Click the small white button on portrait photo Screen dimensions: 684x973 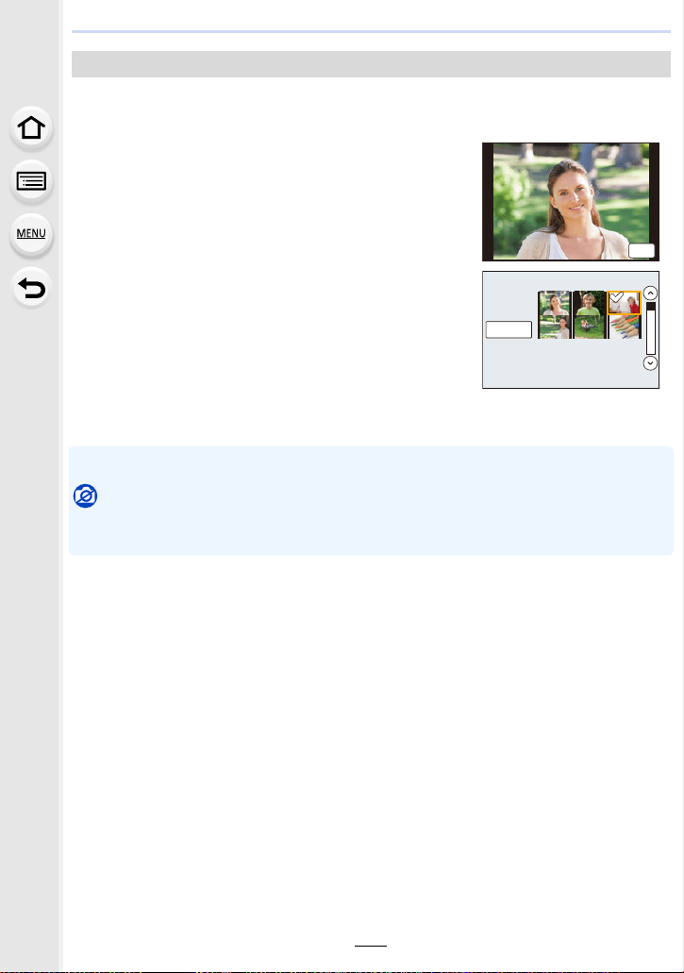pyautogui.click(x=642, y=250)
